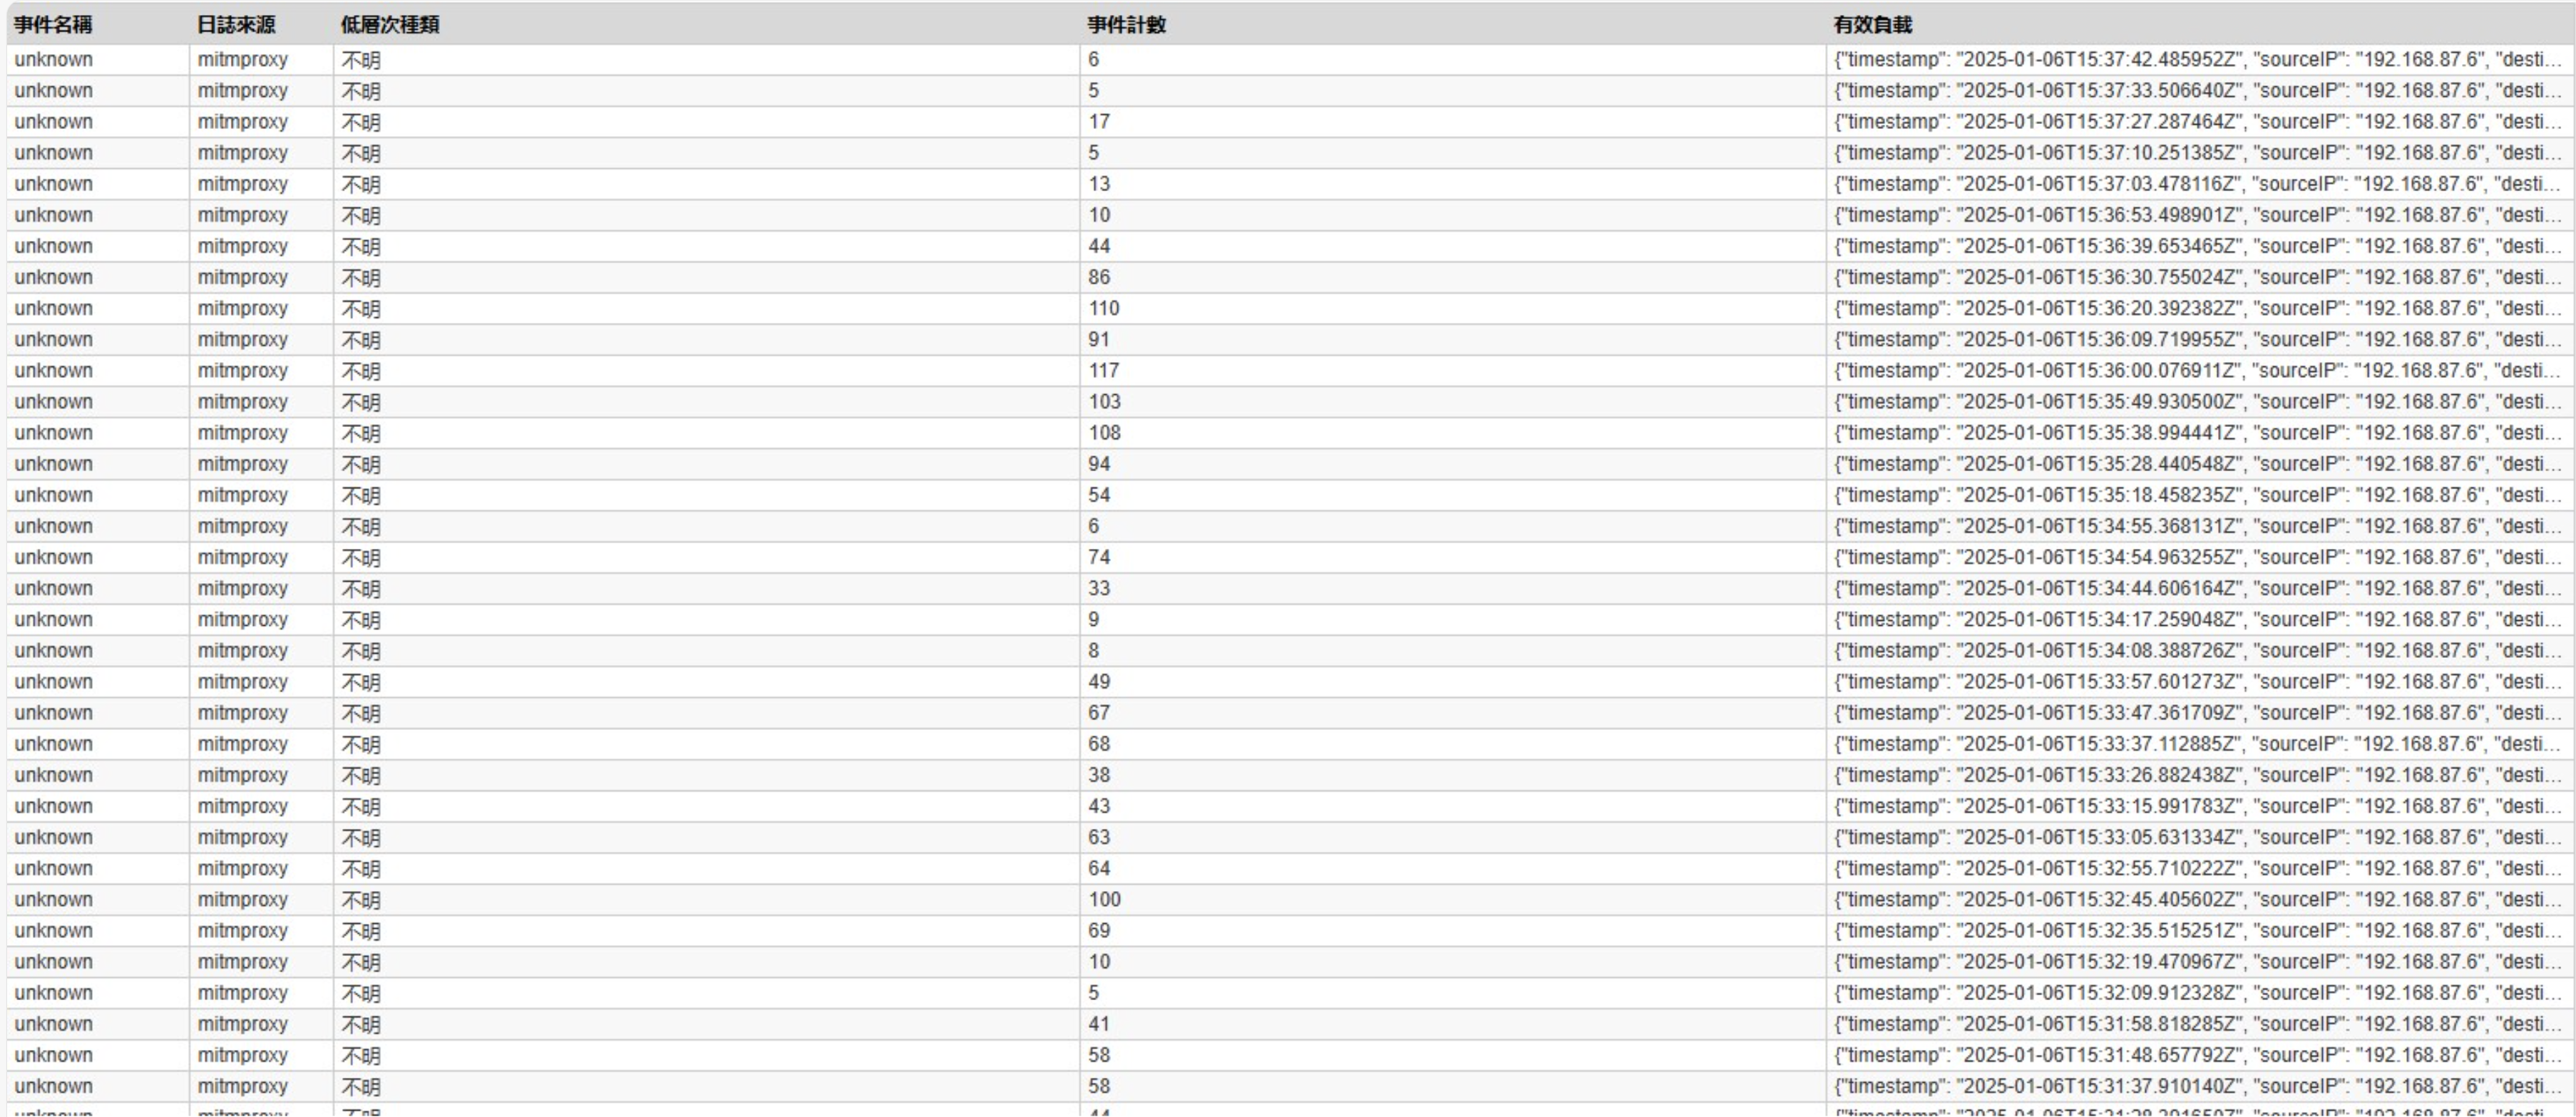Image resolution: width=2576 pixels, height=1117 pixels.
Task: Select the 低層次種類 column header
Action: tap(389, 24)
